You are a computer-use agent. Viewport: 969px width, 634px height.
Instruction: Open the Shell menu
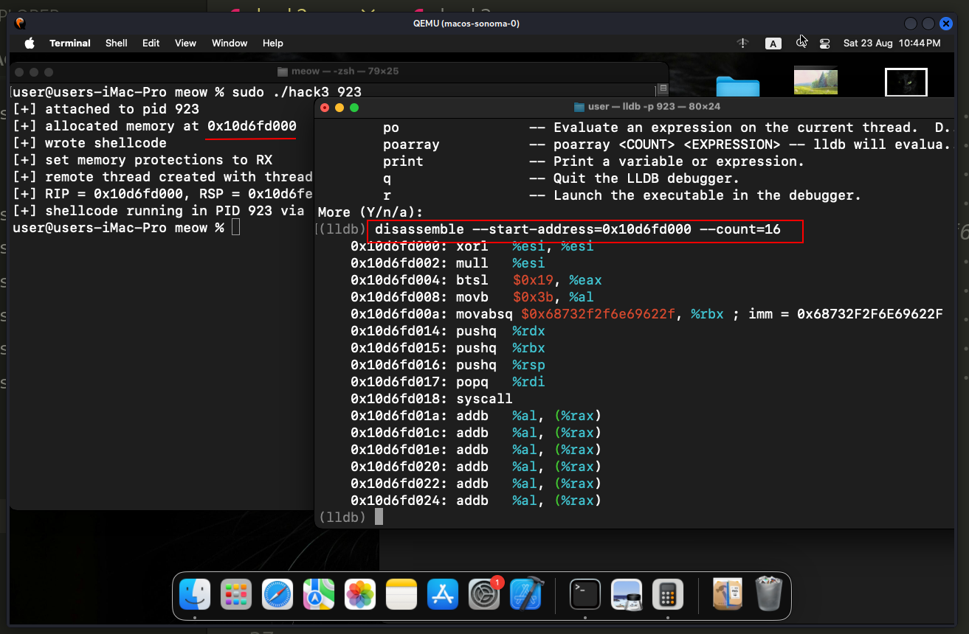click(x=117, y=43)
